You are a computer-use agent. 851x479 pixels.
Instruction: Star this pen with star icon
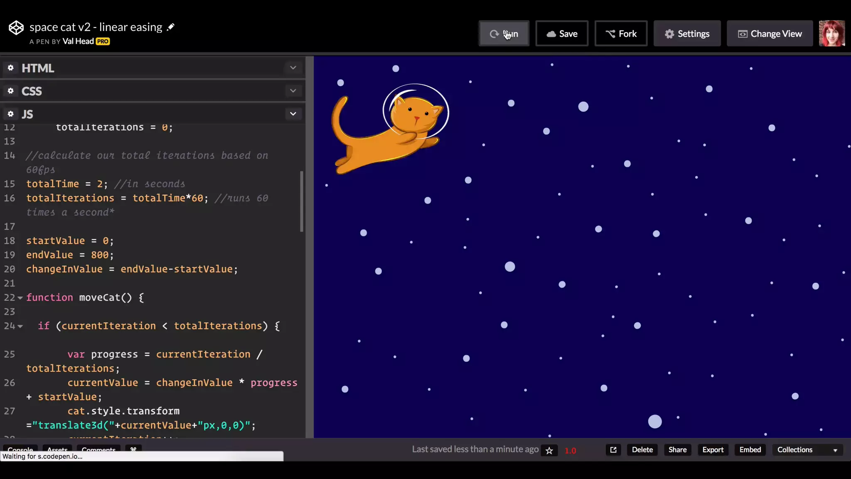coord(549,450)
